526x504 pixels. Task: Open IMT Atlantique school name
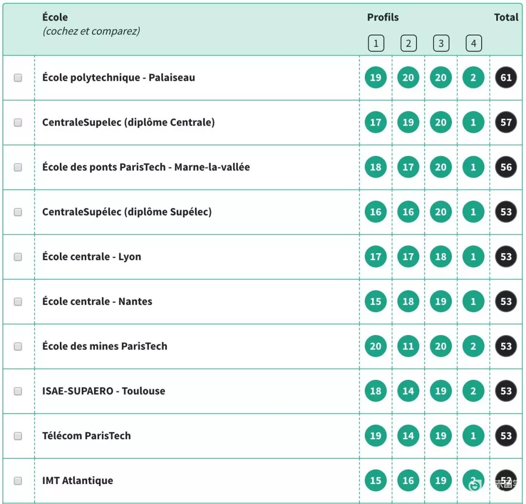coord(77,481)
